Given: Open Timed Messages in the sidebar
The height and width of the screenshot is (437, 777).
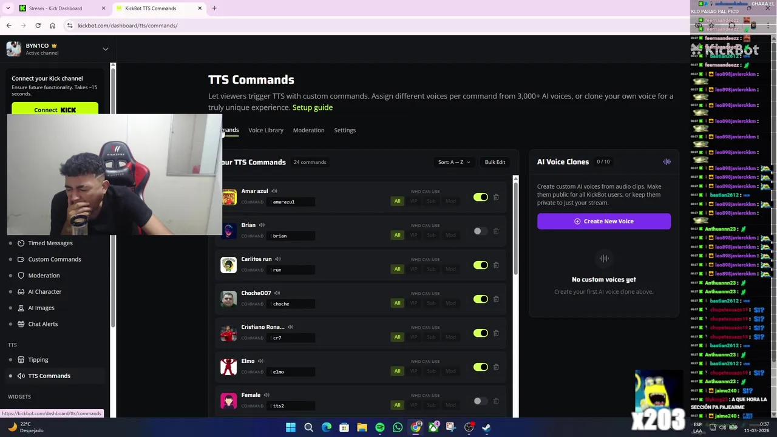Looking at the screenshot, I should click(50, 243).
